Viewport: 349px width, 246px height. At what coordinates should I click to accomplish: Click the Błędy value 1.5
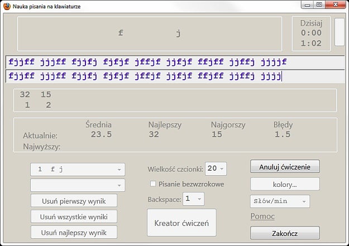283,134
